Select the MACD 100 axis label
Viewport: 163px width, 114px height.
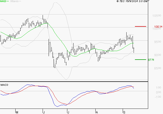click(x=159, y=88)
